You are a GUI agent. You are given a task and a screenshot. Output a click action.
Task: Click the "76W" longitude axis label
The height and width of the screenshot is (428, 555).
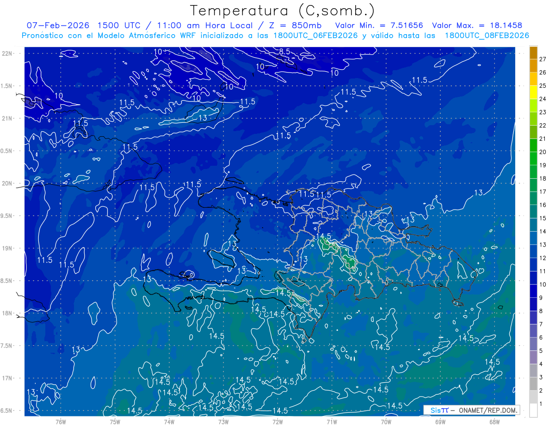[x=61, y=422]
